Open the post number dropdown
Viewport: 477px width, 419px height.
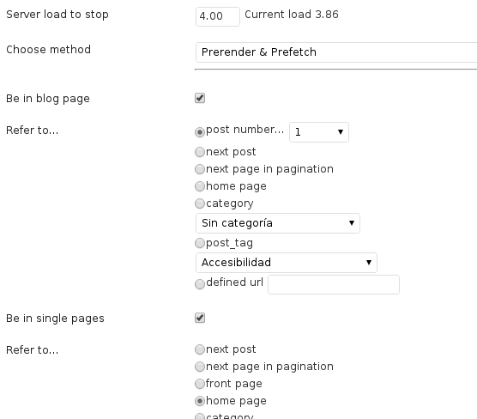point(319,132)
